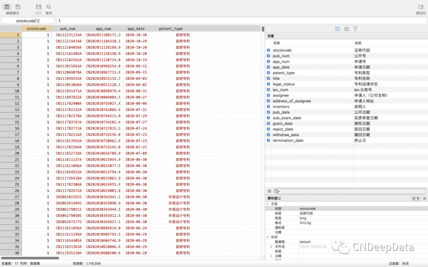The image size is (428, 267).
Task: Click 观测数: 1,116,008 in status bar
Action: [x=86, y=263]
